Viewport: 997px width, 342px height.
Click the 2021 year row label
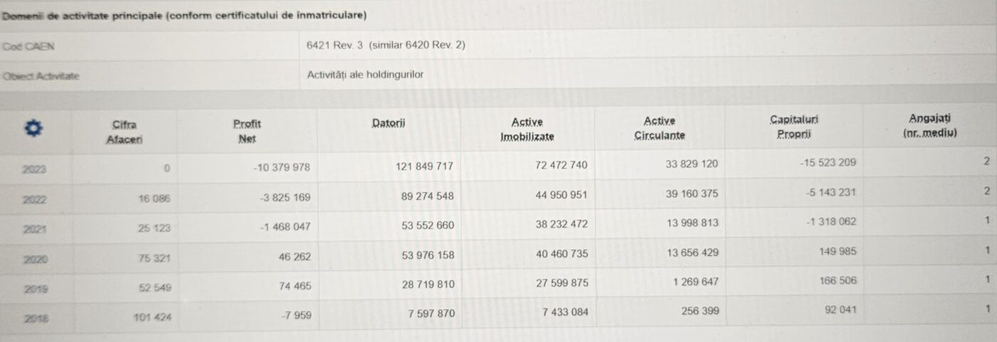[34, 229]
